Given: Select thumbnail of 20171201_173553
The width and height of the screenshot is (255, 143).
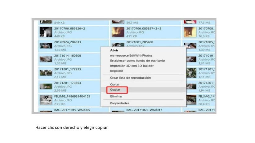Looking at the screenshot, I should coord(46,86).
